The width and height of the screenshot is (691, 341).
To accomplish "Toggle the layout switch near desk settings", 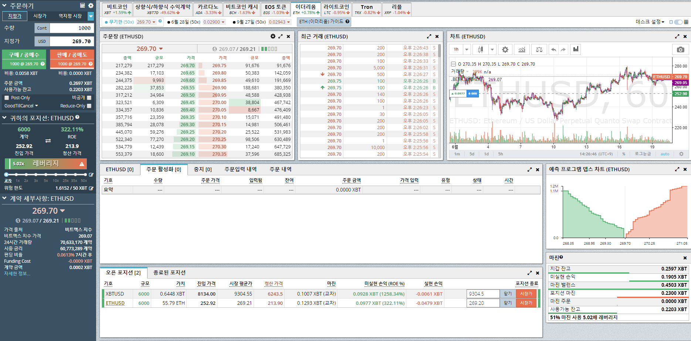I will pos(678,22).
